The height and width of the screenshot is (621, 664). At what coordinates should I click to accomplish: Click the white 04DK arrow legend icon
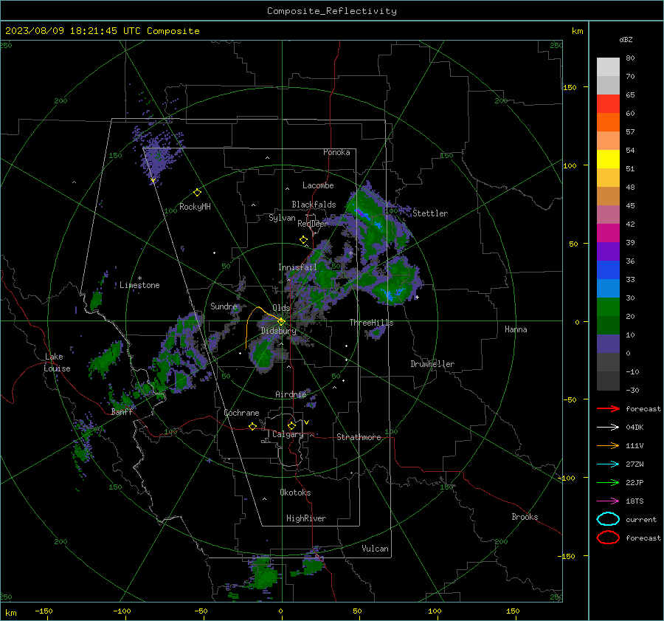(608, 428)
